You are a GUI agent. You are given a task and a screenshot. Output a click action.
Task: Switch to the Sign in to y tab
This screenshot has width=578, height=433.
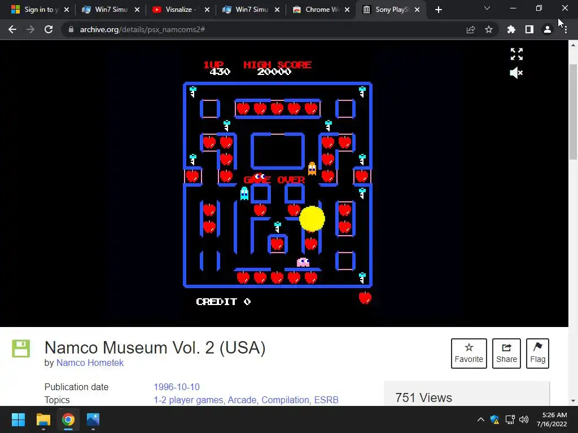(35, 10)
